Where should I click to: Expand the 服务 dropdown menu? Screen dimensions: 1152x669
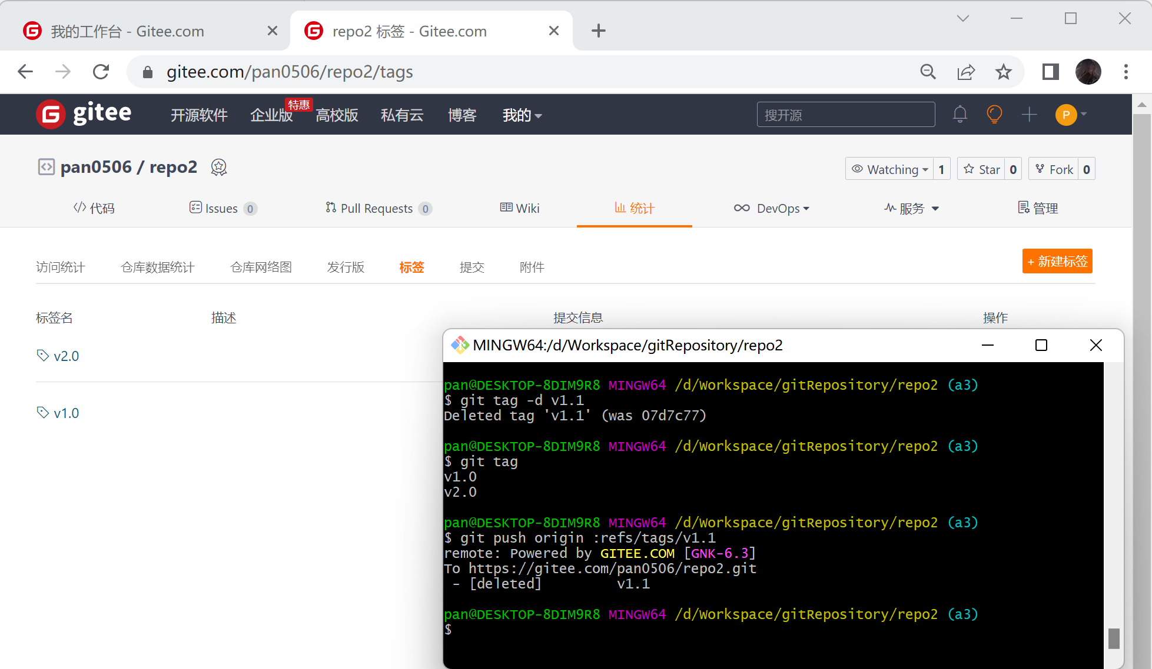[912, 208]
